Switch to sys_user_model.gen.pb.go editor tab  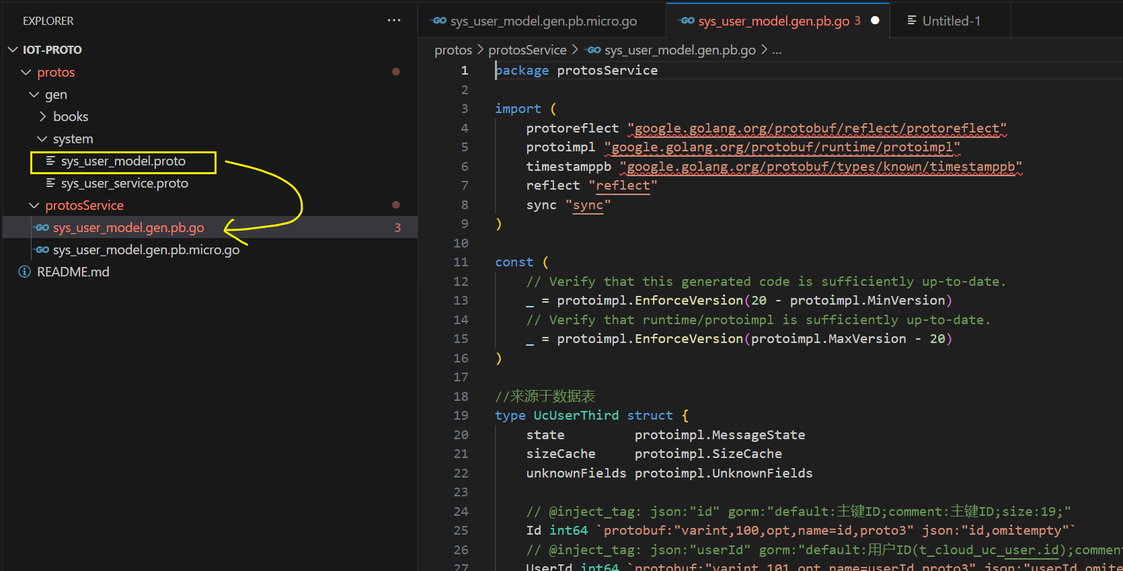[x=778, y=21]
